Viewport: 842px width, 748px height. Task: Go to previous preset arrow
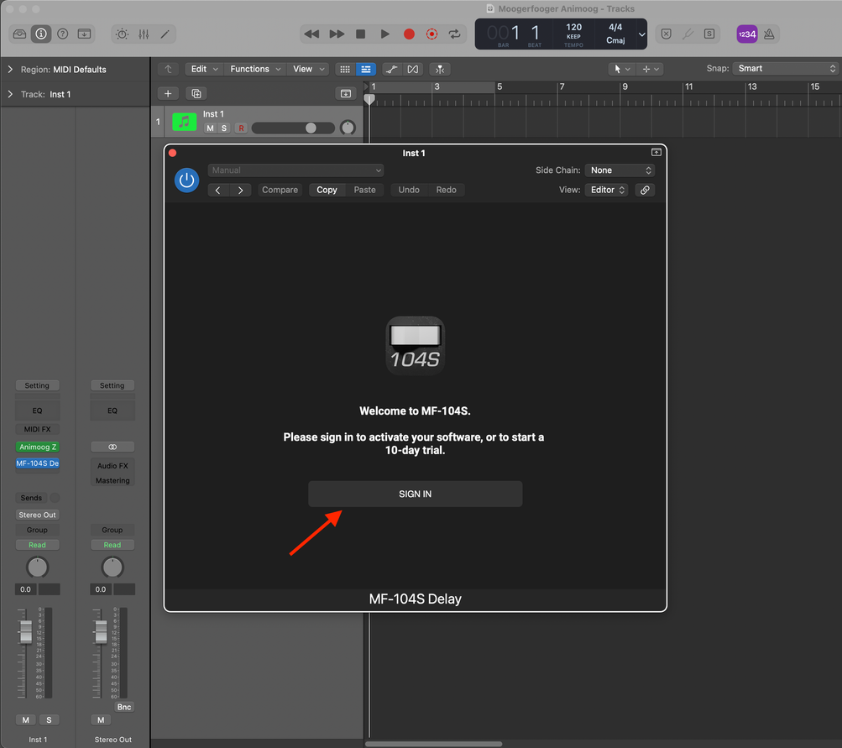218,190
